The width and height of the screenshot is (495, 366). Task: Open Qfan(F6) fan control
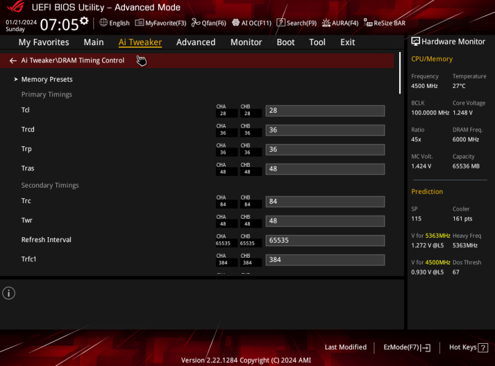209,23
